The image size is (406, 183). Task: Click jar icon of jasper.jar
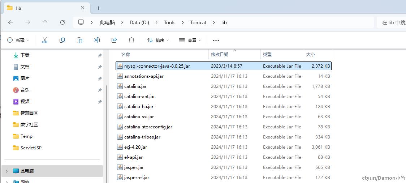(x=120, y=167)
